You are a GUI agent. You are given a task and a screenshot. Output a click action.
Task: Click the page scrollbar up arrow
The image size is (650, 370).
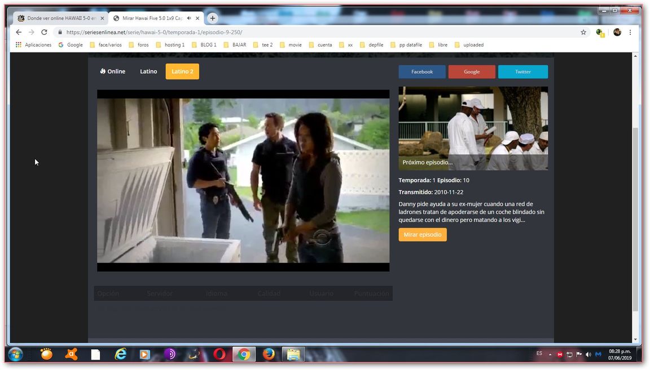(635, 56)
